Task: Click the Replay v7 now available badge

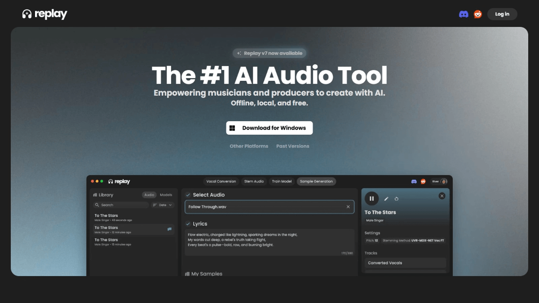Action: pos(269,53)
